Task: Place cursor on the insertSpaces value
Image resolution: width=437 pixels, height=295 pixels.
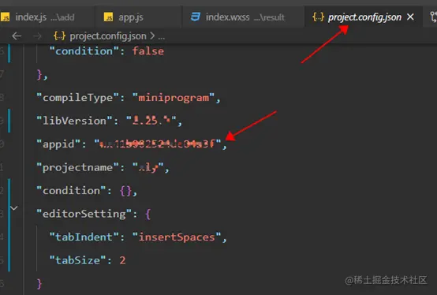Action: [x=177, y=237]
